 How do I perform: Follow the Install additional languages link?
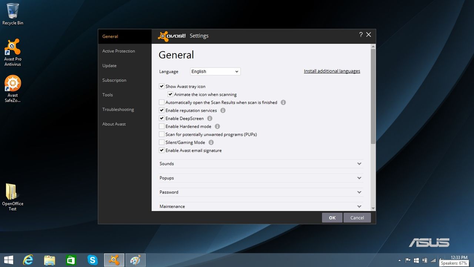pyautogui.click(x=332, y=71)
